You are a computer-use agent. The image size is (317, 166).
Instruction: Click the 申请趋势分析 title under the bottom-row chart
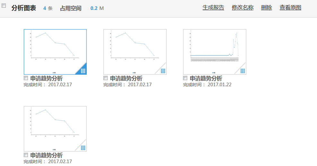point(47,155)
